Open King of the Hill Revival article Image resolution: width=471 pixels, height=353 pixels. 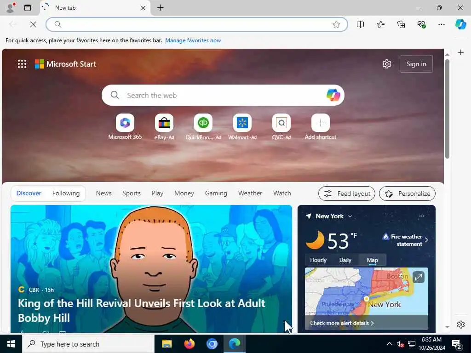tap(142, 310)
